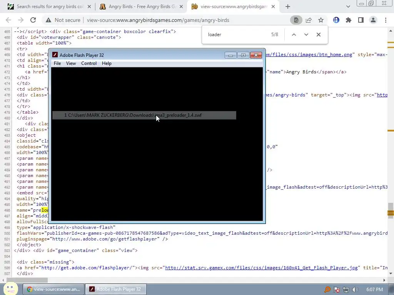This screenshot has width=394, height=295.
Task: Click the find-in-page search icon in address bar
Action: [296, 20]
